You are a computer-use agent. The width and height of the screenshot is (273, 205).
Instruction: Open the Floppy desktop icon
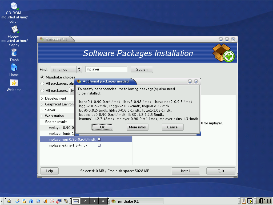point(15,29)
